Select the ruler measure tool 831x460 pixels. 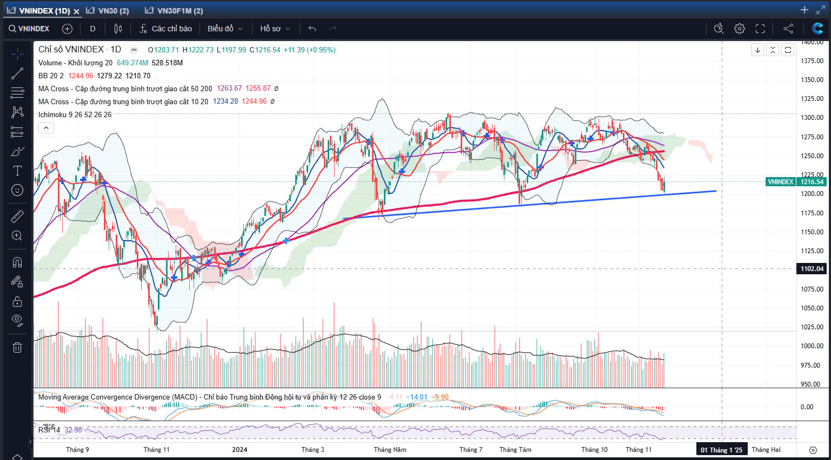[17, 217]
